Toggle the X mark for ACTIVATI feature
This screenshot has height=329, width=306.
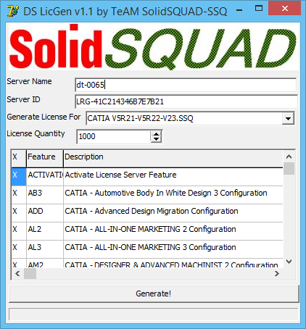(x=19, y=177)
